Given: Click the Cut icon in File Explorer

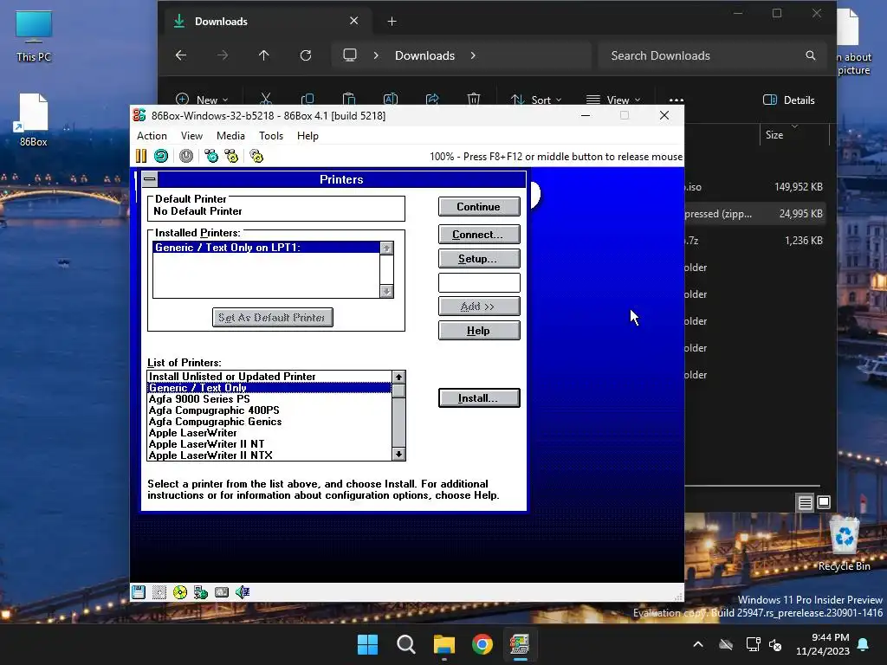Looking at the screenshot, I should pos(266,100).
